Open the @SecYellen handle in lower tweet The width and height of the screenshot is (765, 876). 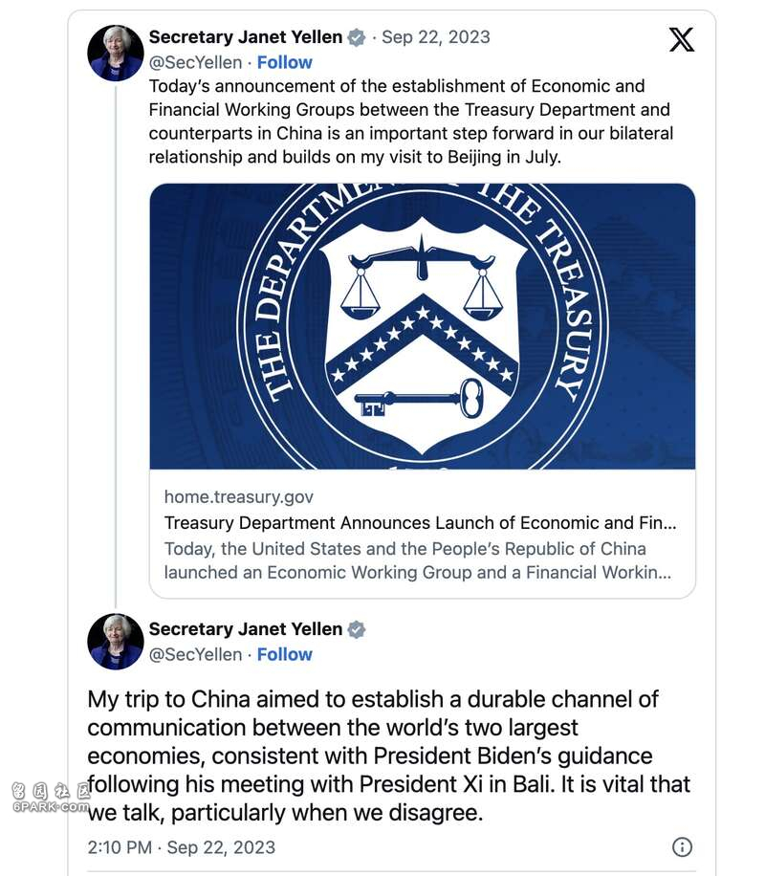point(195,655)
